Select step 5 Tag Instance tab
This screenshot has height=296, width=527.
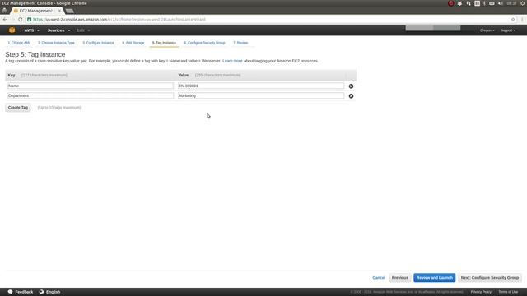click(x=164, y=43)
